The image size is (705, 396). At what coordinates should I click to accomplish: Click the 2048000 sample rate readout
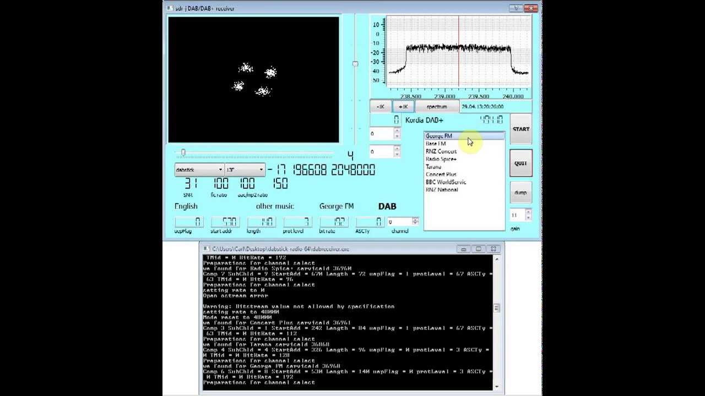(x=353, y=169)
